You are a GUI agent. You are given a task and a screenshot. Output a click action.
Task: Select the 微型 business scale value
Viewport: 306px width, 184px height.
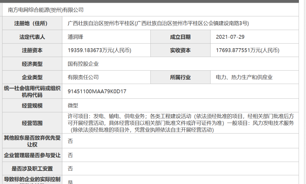[x=73, y=106]
